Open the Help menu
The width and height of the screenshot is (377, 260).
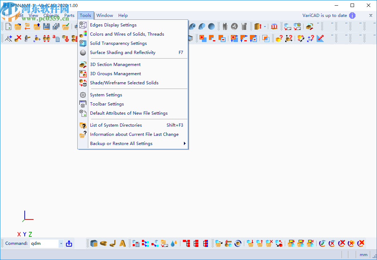[123, 16]
